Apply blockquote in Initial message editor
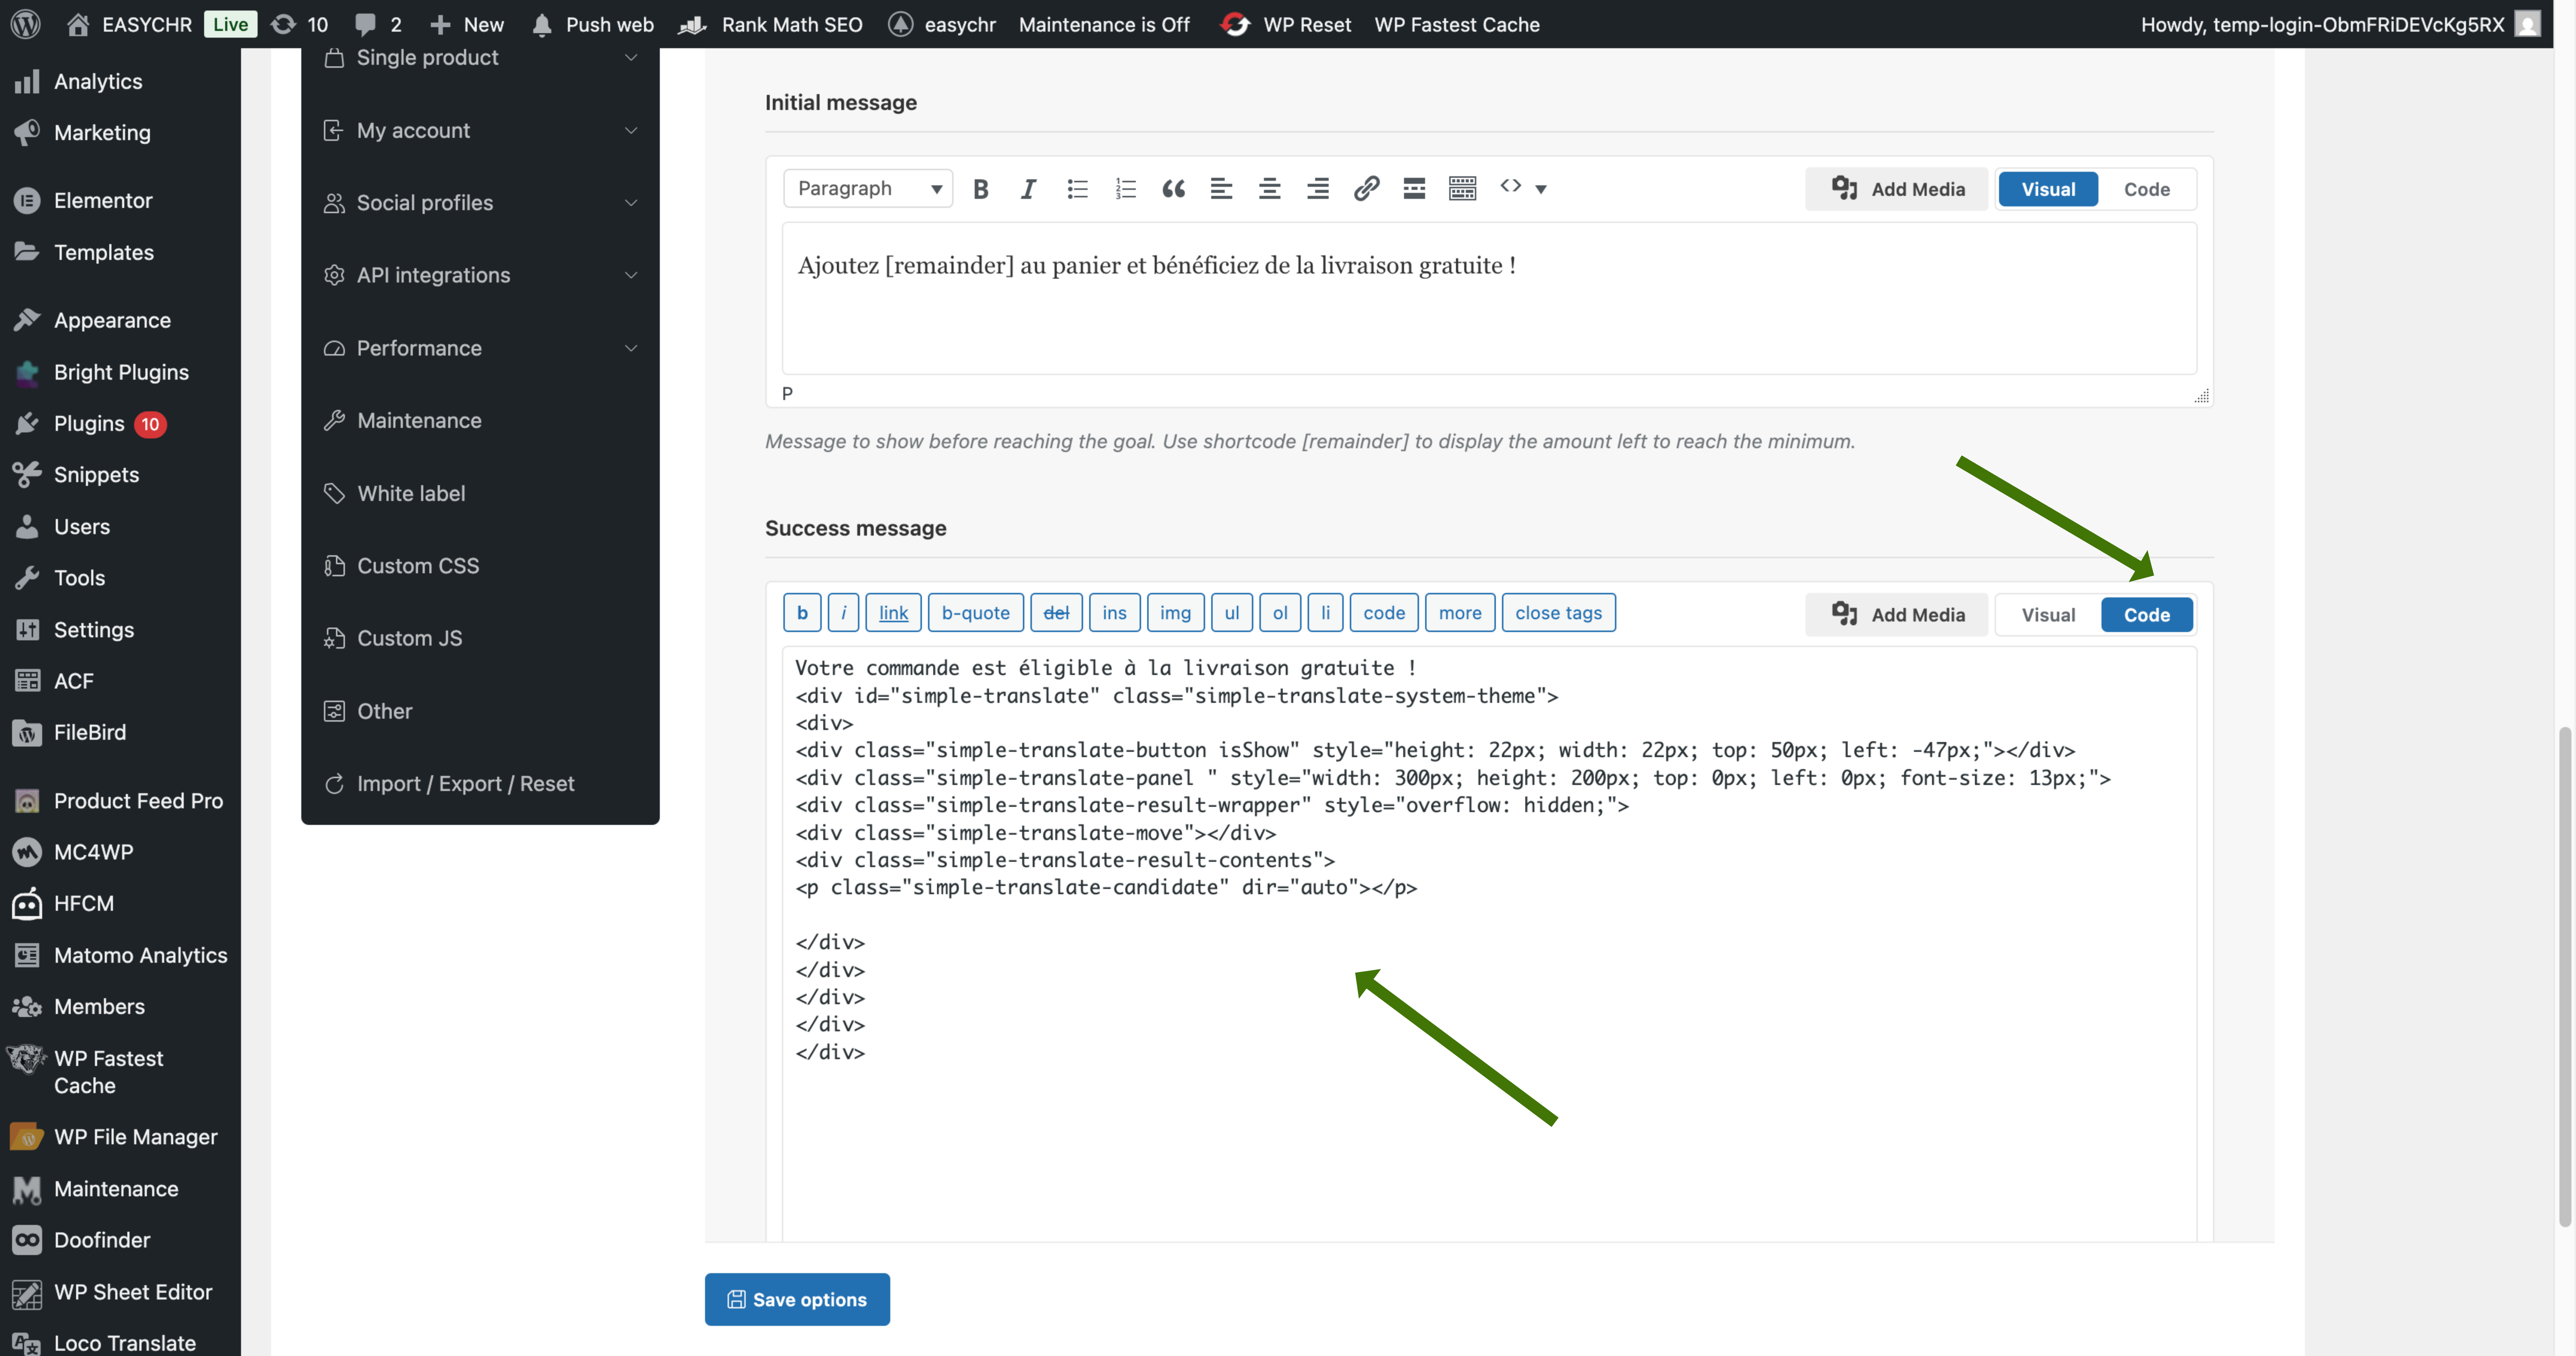Screen dimensions: 2576x1356 tap(1173, 189)
